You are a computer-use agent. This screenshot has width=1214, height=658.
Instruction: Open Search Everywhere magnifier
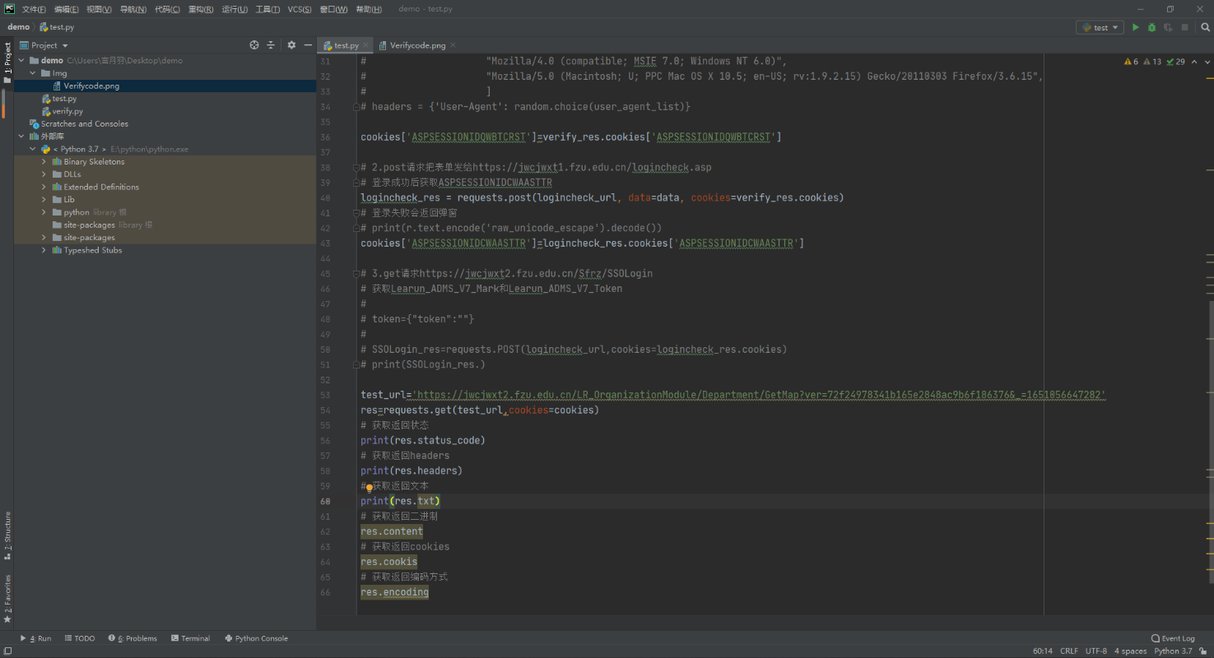[1205, 27]
